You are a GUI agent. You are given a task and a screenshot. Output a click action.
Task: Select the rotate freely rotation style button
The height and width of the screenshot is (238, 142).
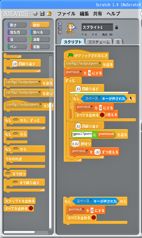[x=60, y=24]
